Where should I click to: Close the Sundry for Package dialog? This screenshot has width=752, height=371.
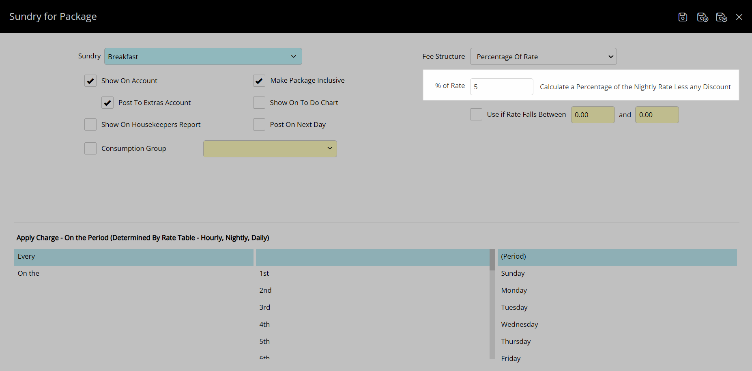739,17
